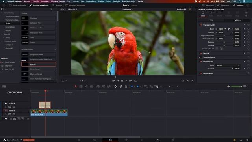This screenshot has height=142, width=252.
Task: Open the Fusion menu in menu bar
Action: tap(101, 2)
